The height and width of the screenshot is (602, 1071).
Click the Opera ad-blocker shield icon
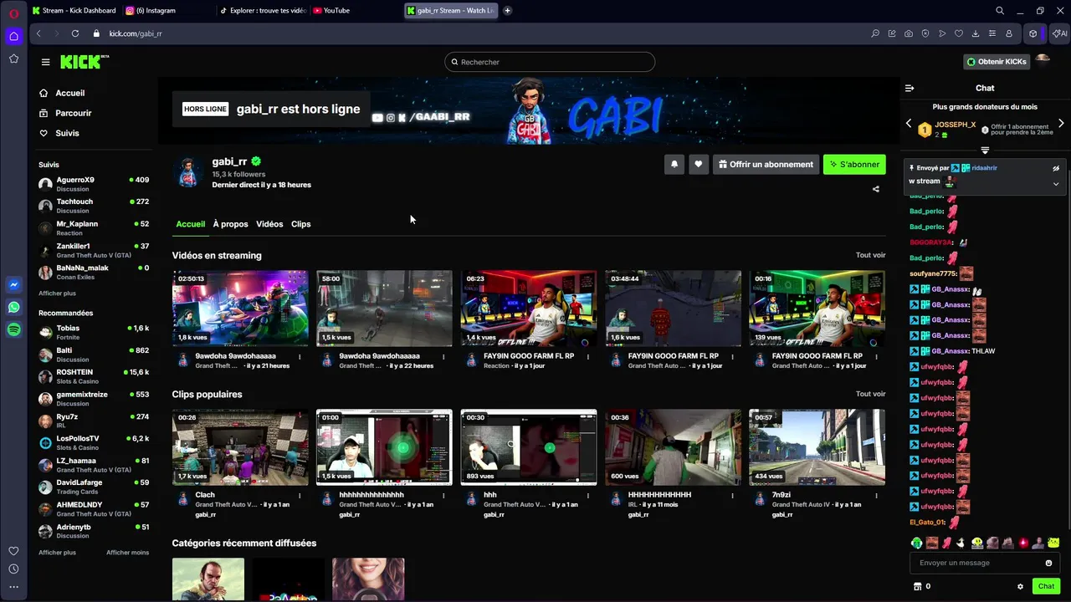(x=925, y=33)
